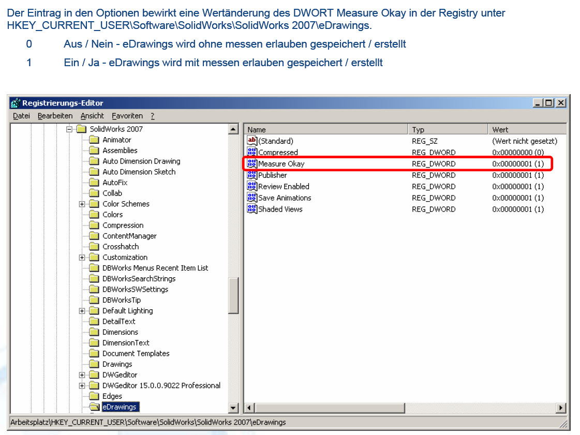The width and height of the screenshot is (580, 435).
Task: Collapse the SolidWorks 2007 tree node
Action: click(x=69, y=129)
